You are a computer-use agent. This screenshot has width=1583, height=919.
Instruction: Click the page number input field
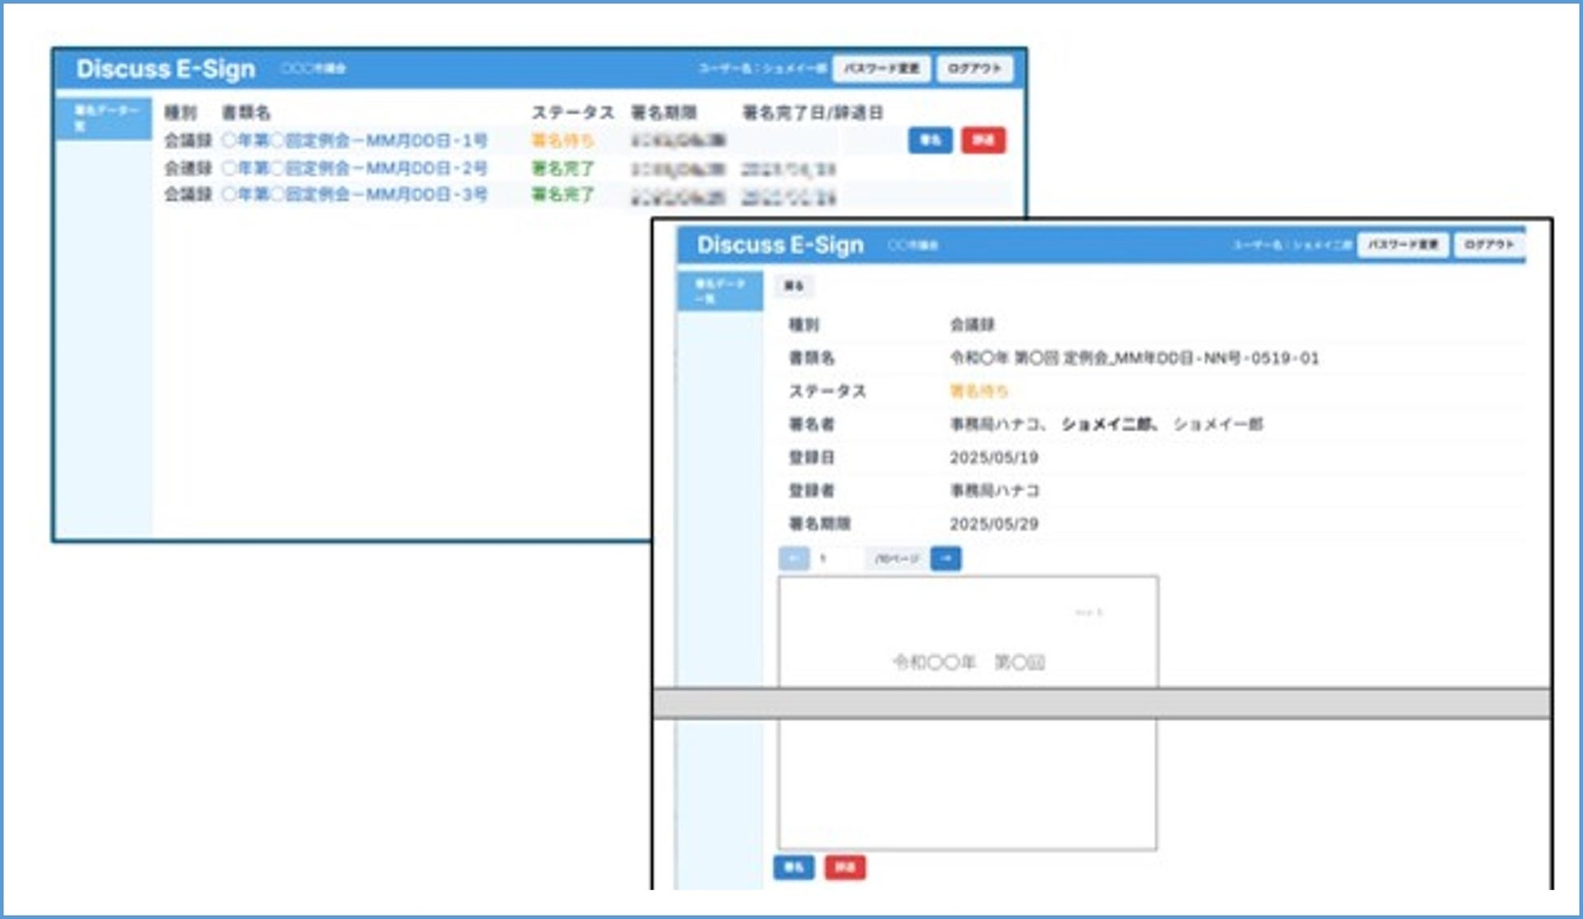point(836,559)
